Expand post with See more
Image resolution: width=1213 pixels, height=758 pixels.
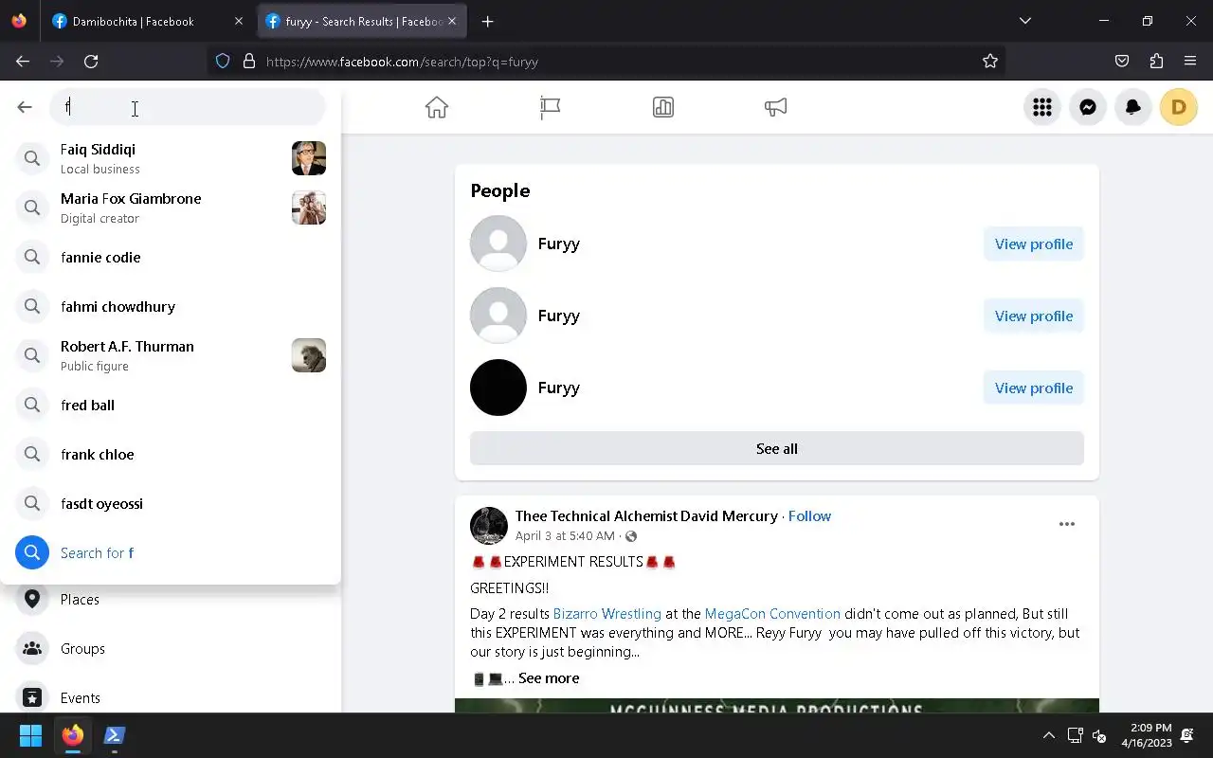coord(549,677)
